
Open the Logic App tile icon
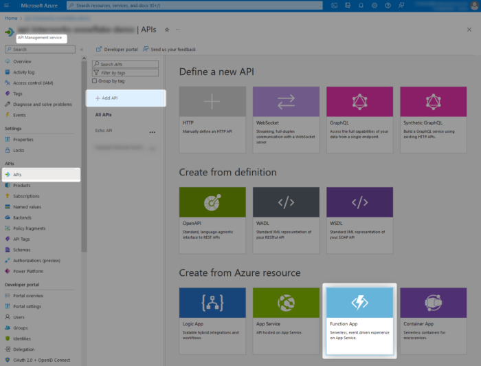tap(212, 303)
